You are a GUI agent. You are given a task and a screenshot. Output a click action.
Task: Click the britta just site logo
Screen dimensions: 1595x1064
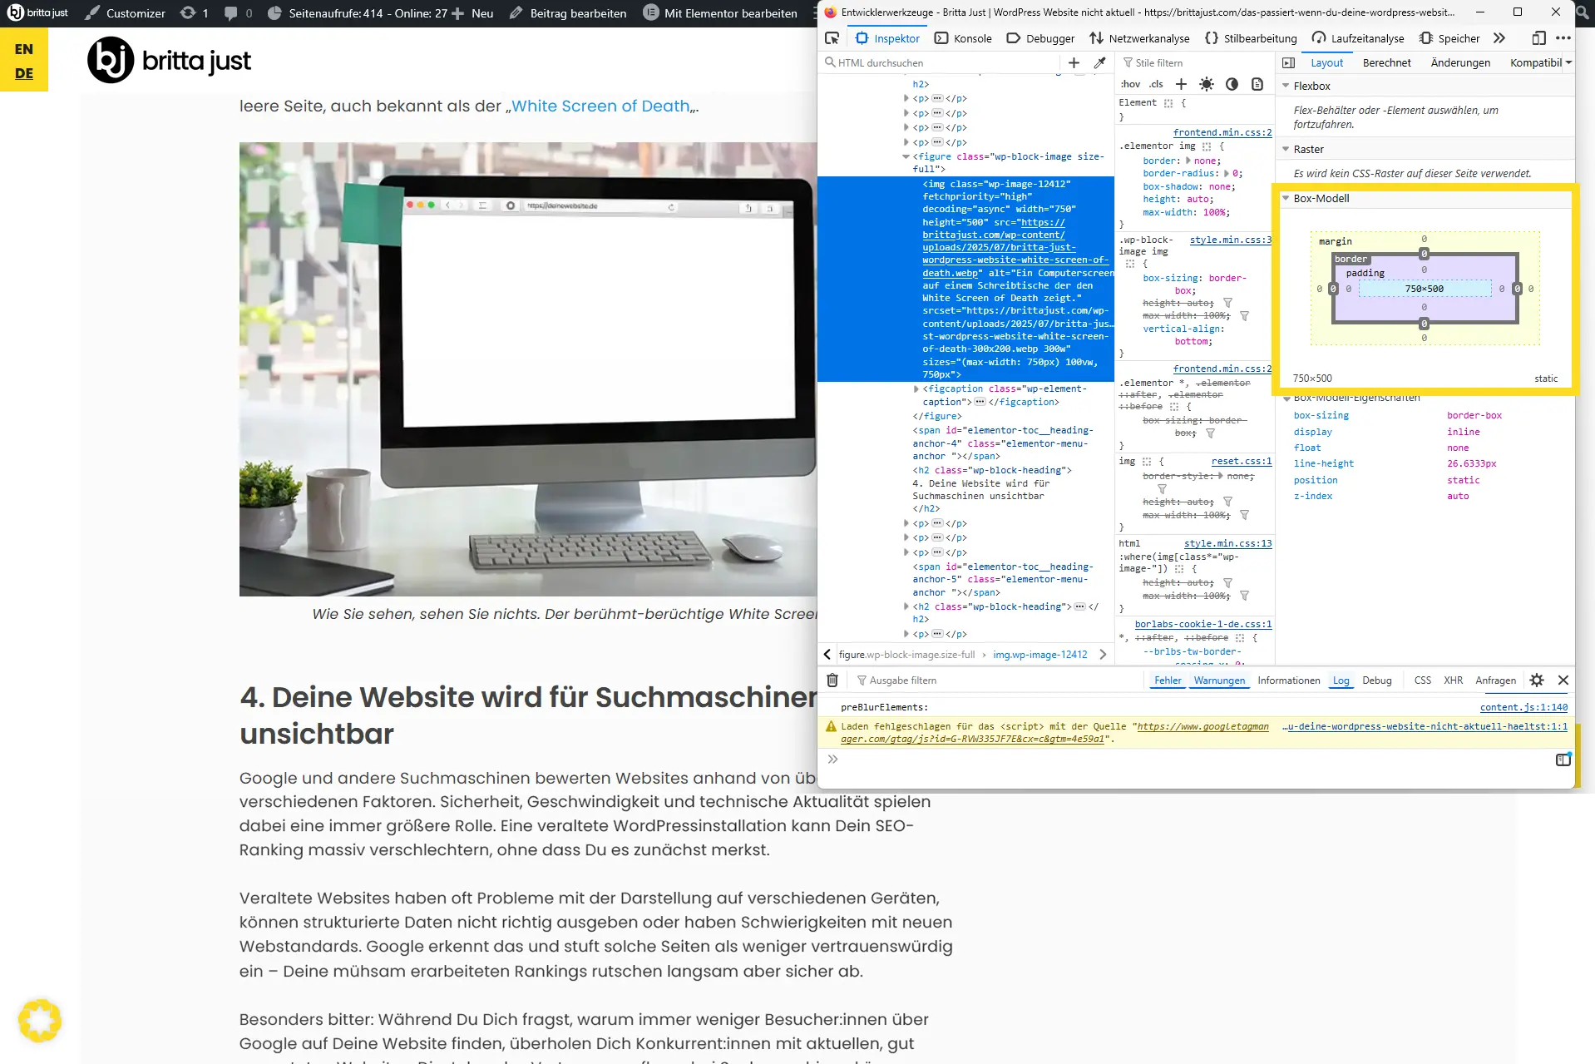pos(169,60)
